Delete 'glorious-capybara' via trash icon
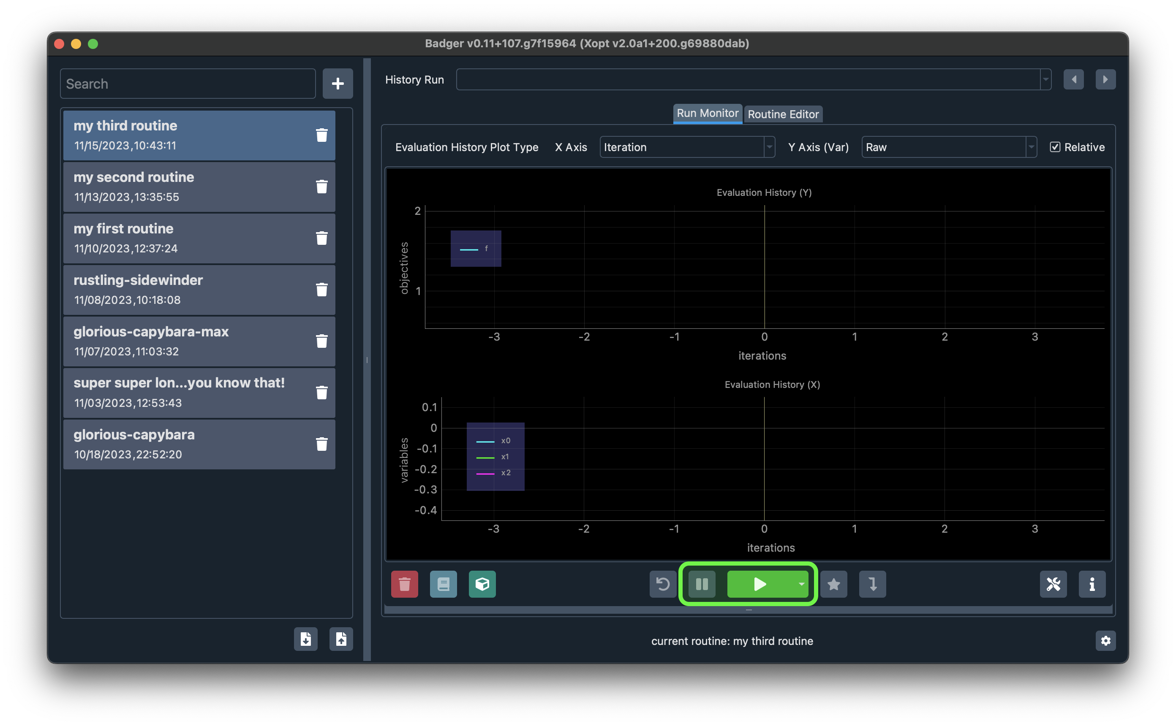 pos(322,444)
